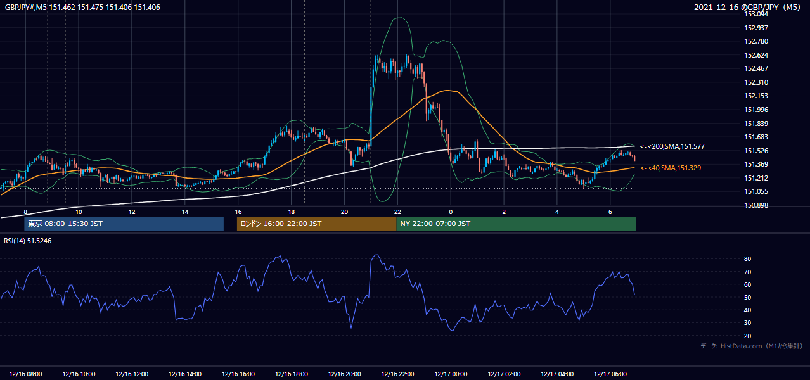Click price axis value 153.094
Viewport: 810px width, 380px height.
click(756, 14)
